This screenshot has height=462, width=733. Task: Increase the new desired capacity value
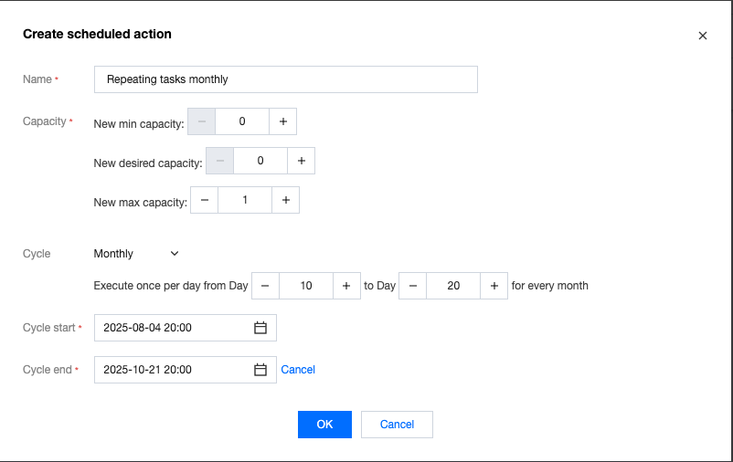point(302,161)
